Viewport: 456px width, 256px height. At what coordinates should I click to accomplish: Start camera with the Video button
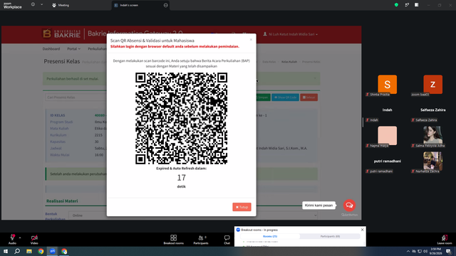pyautogui.click(x=34, y=239)
